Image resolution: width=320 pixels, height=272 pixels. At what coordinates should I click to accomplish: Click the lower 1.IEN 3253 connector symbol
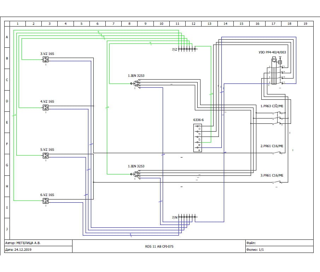[136, 174]
